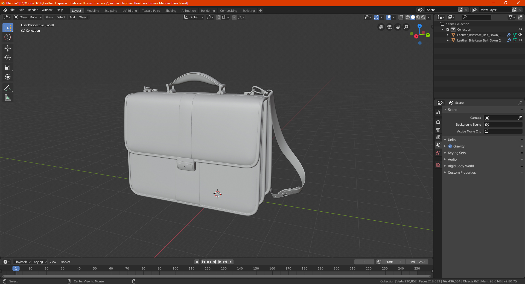The image size is (525, 284).
Task: Open the File menu
Action: point(12,10)
